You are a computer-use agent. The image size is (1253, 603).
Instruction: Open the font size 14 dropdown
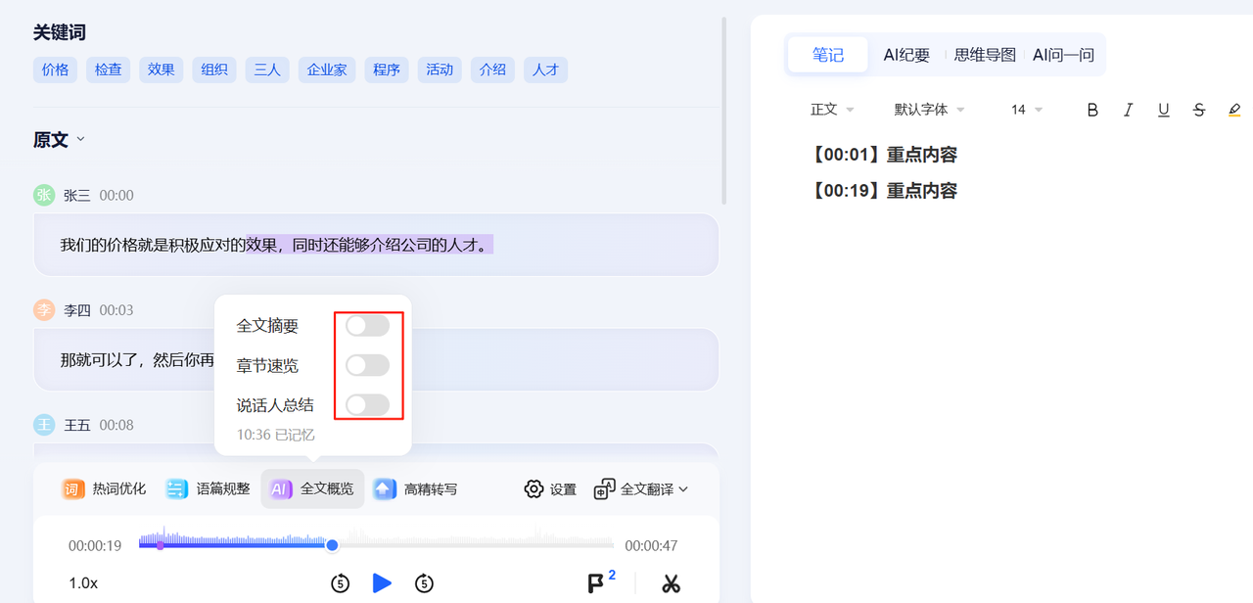(1027, 110)
